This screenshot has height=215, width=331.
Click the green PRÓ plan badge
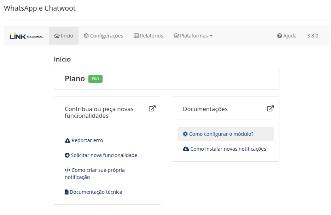click(x=95, y=79)
